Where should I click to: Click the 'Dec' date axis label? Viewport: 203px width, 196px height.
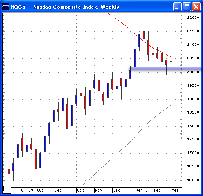pos(117,190)
